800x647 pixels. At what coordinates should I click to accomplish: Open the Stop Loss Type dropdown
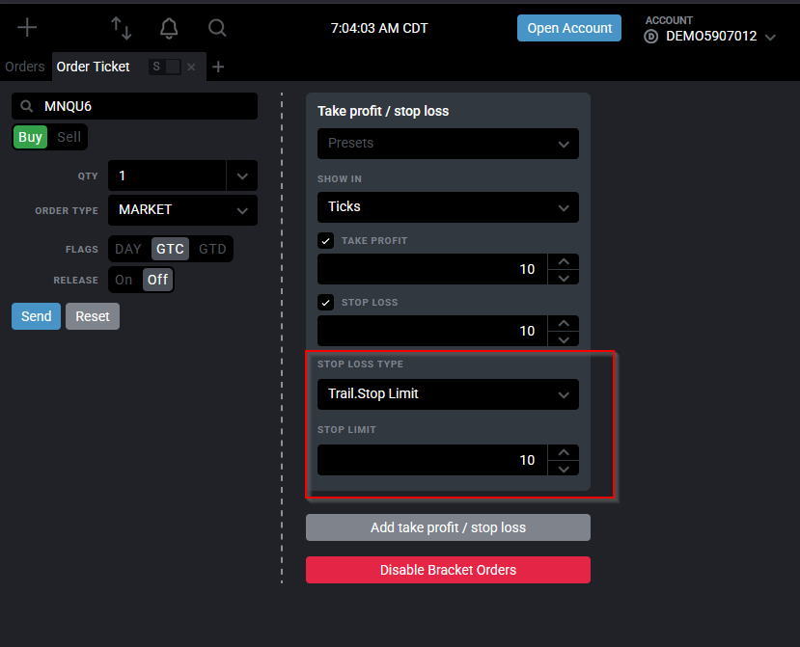[448, 394]
